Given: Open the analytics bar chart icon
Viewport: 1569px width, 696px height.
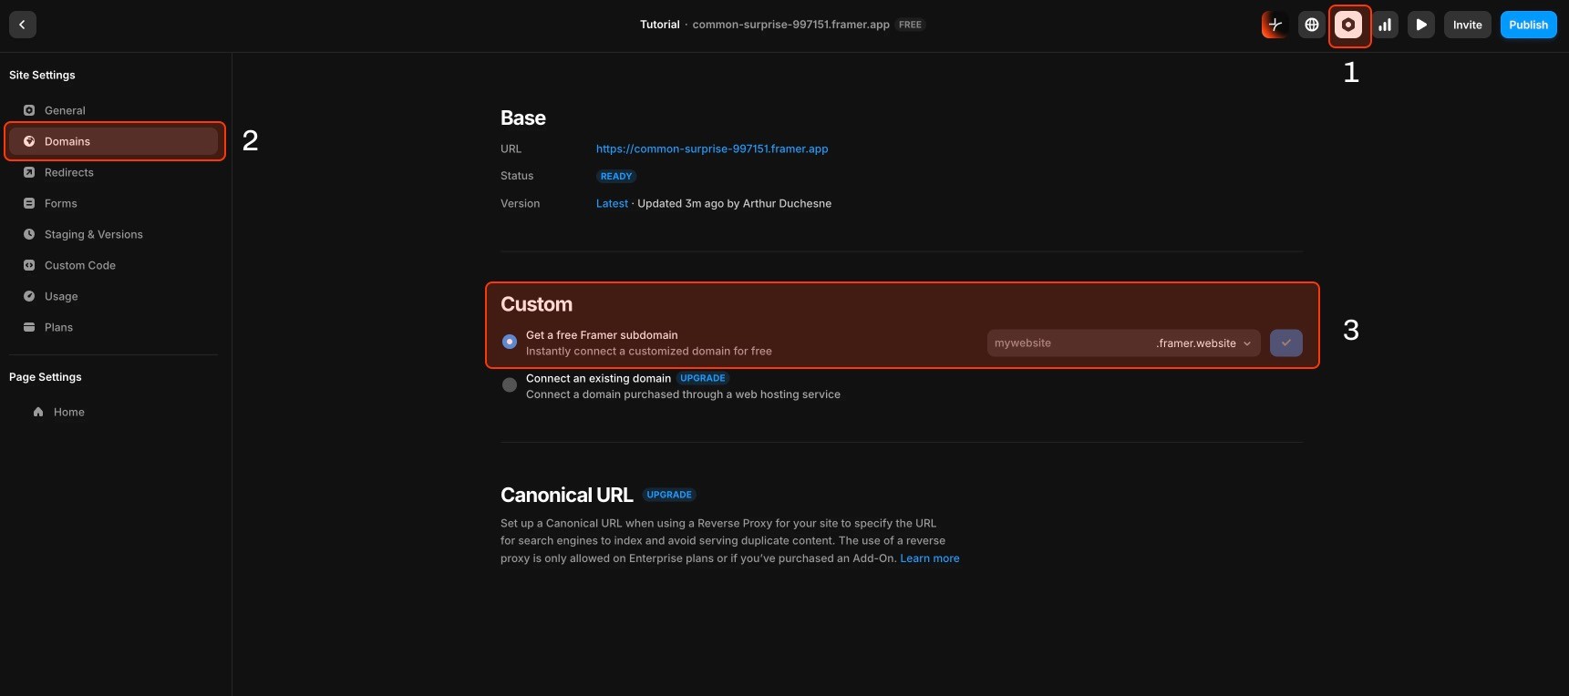Looking at the screenshot, I should point(1385,25).
